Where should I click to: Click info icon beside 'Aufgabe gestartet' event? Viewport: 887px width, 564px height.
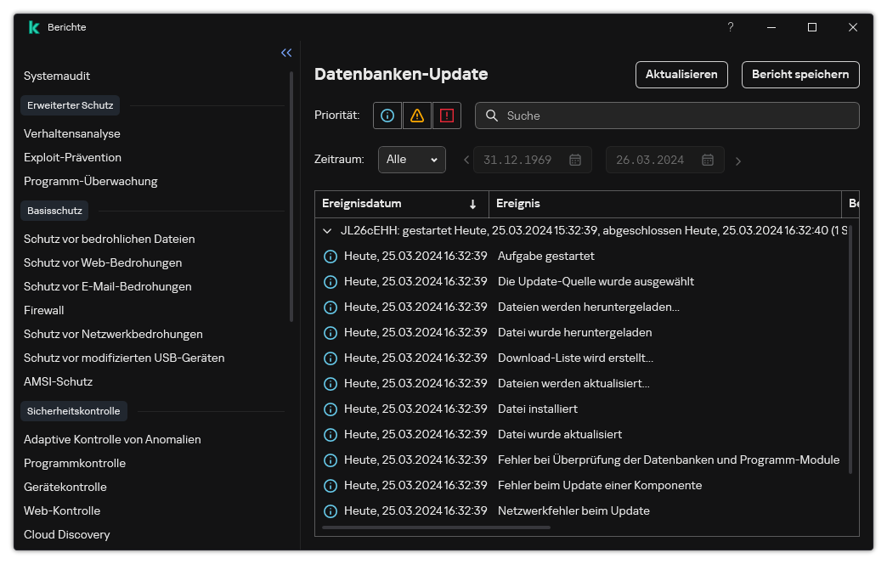[331, 257]
